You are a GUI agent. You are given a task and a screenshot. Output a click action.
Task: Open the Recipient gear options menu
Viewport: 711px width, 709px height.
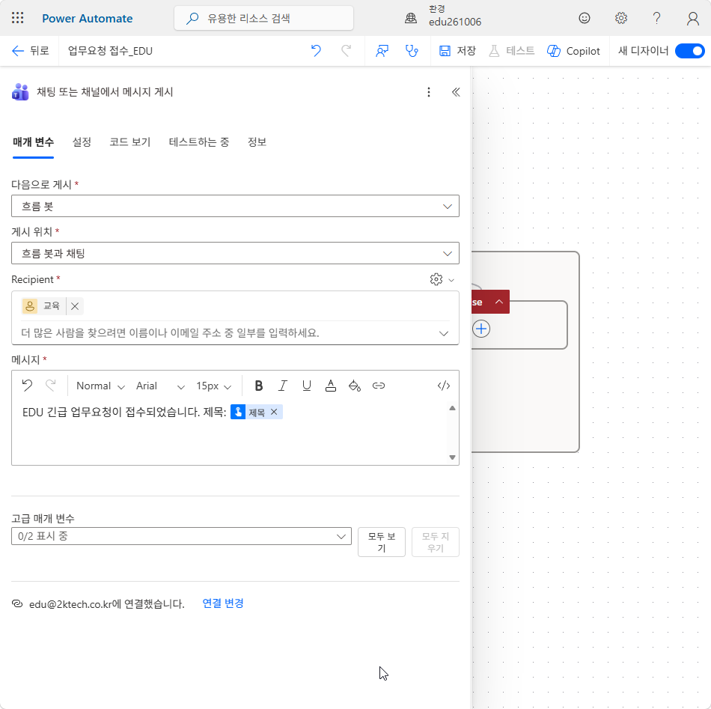[442, 279]
